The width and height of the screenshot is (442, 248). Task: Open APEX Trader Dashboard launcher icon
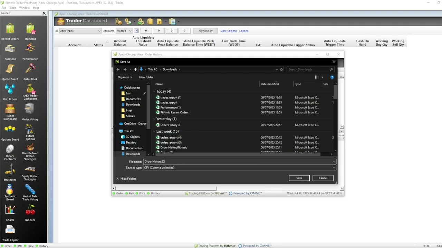point(30,92)
